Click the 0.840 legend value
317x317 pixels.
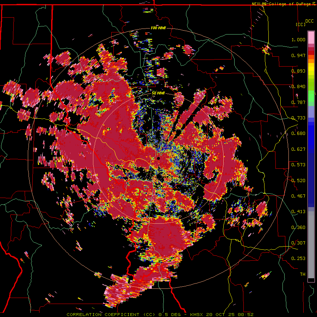point(298,87)
